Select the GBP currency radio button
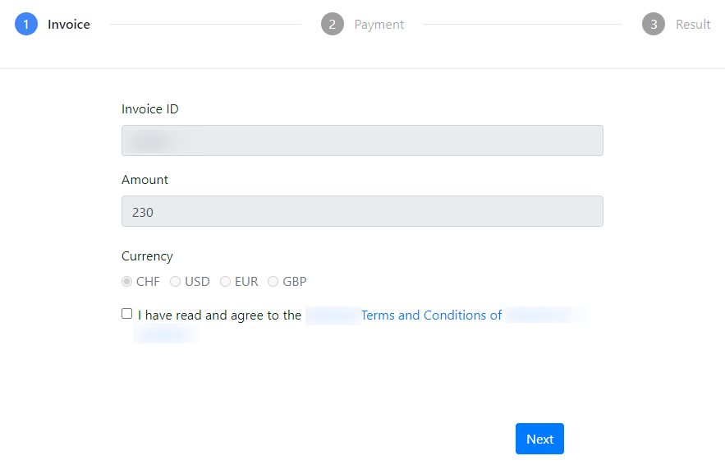The width and height of the screenshot is (725, 465). (x=273, y=282)
